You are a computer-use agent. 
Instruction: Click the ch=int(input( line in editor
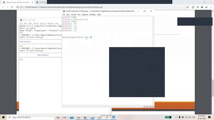(x=77, y=37)
